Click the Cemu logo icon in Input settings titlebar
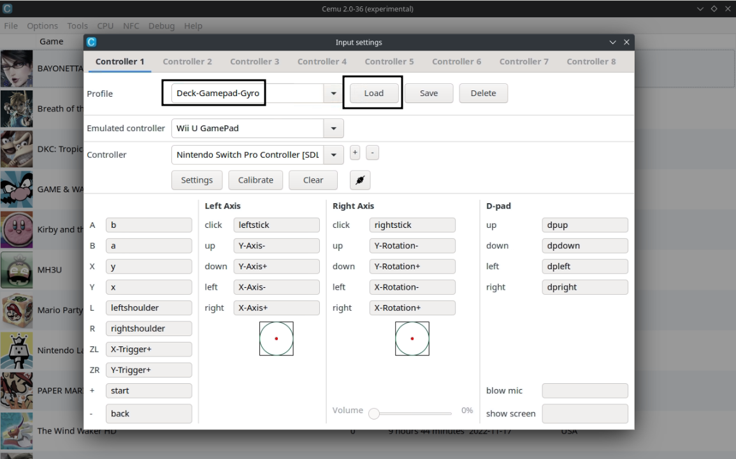This screenshot has width=736, height=459. click(92, 42)
